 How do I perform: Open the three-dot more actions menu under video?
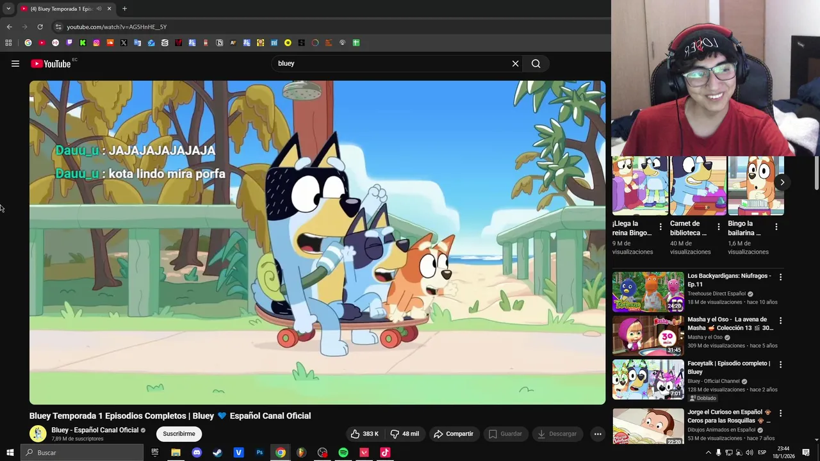coord(598,434)
